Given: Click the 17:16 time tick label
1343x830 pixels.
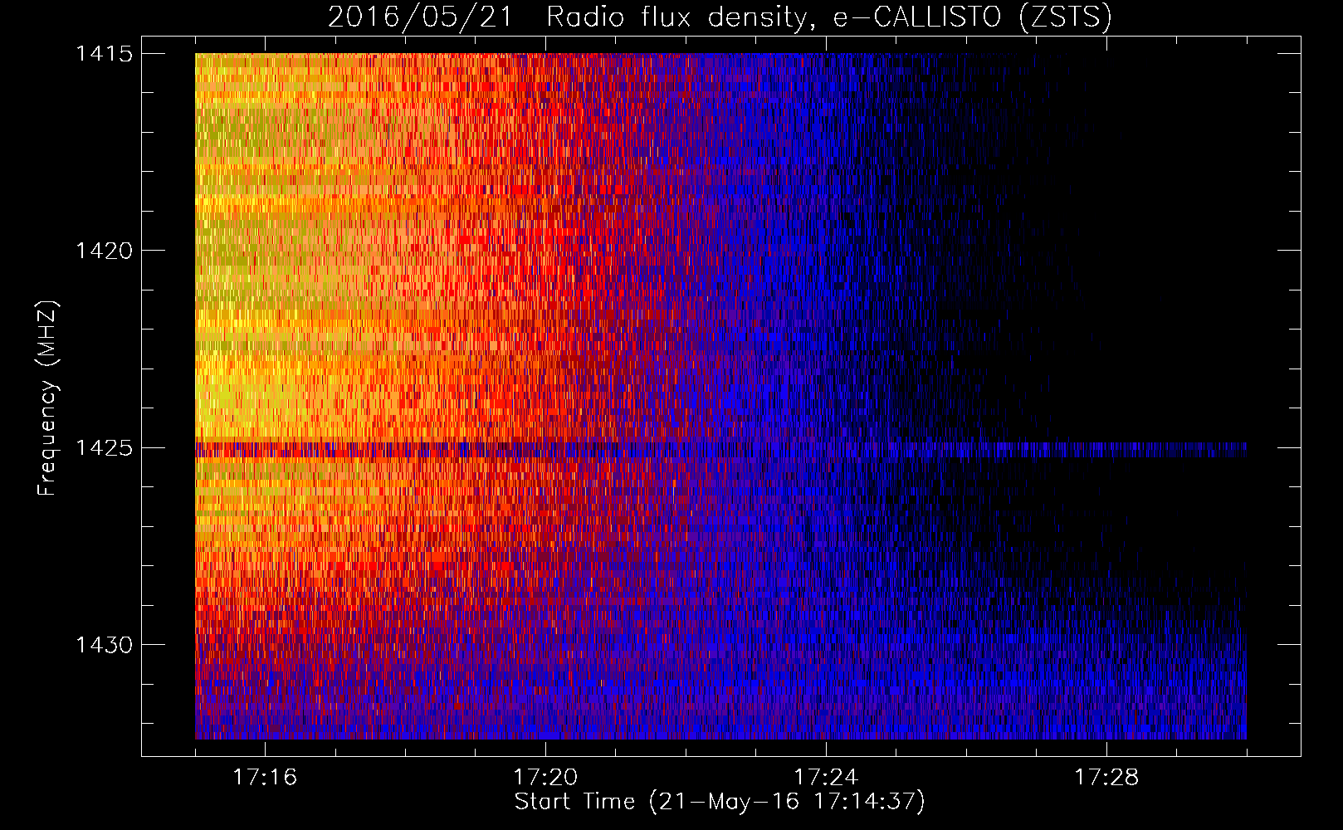Looking at the screenshot, I should [265, 777].
